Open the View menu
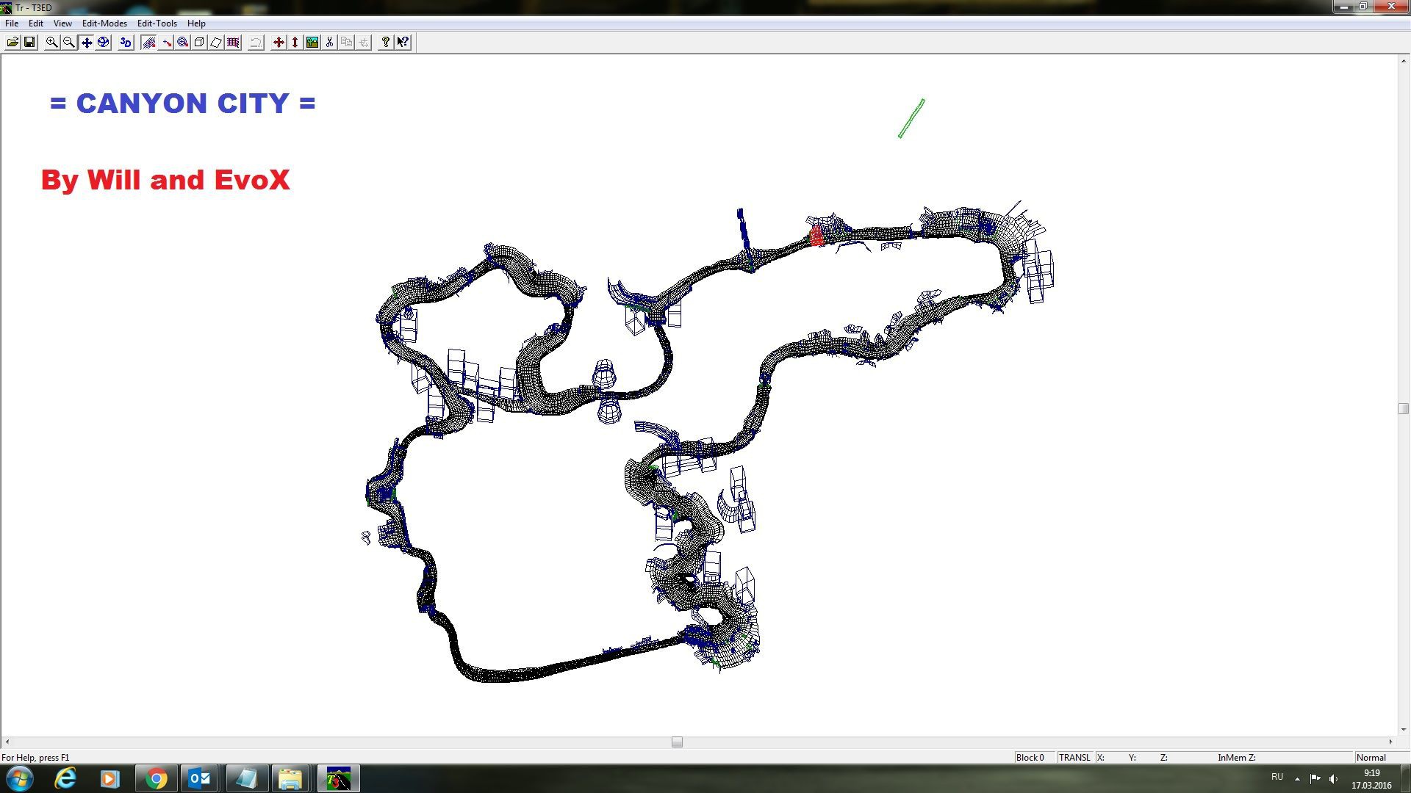Viewport: 1411px width, 793px height. (62, 23)
